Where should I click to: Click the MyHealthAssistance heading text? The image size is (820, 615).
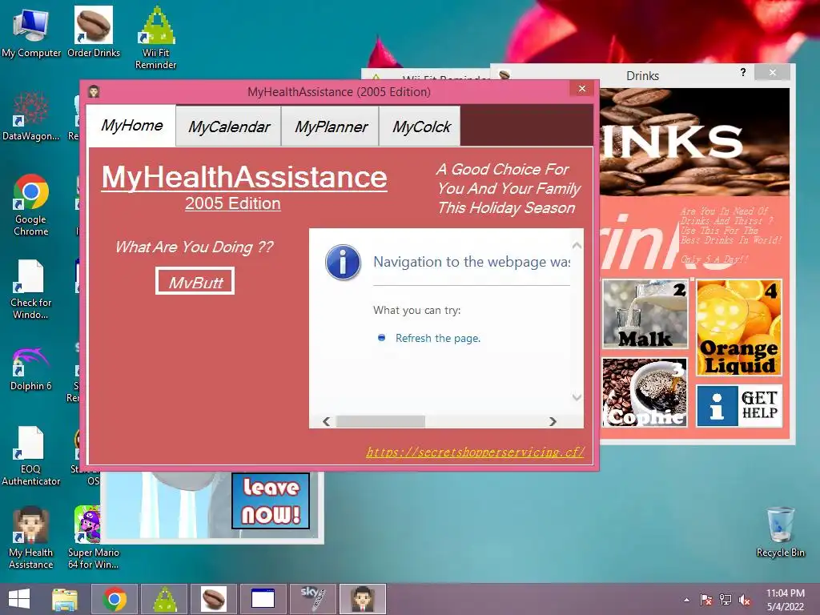tap(244, 177)
